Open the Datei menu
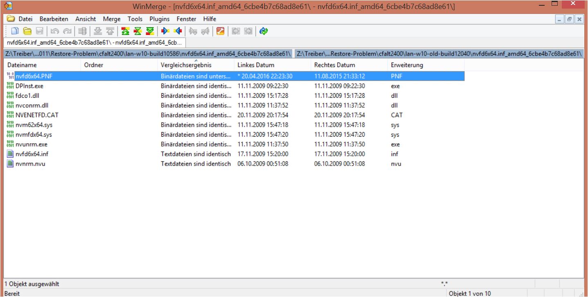The height and width of the screenshot is (297, 588). [x=25, y=19]
